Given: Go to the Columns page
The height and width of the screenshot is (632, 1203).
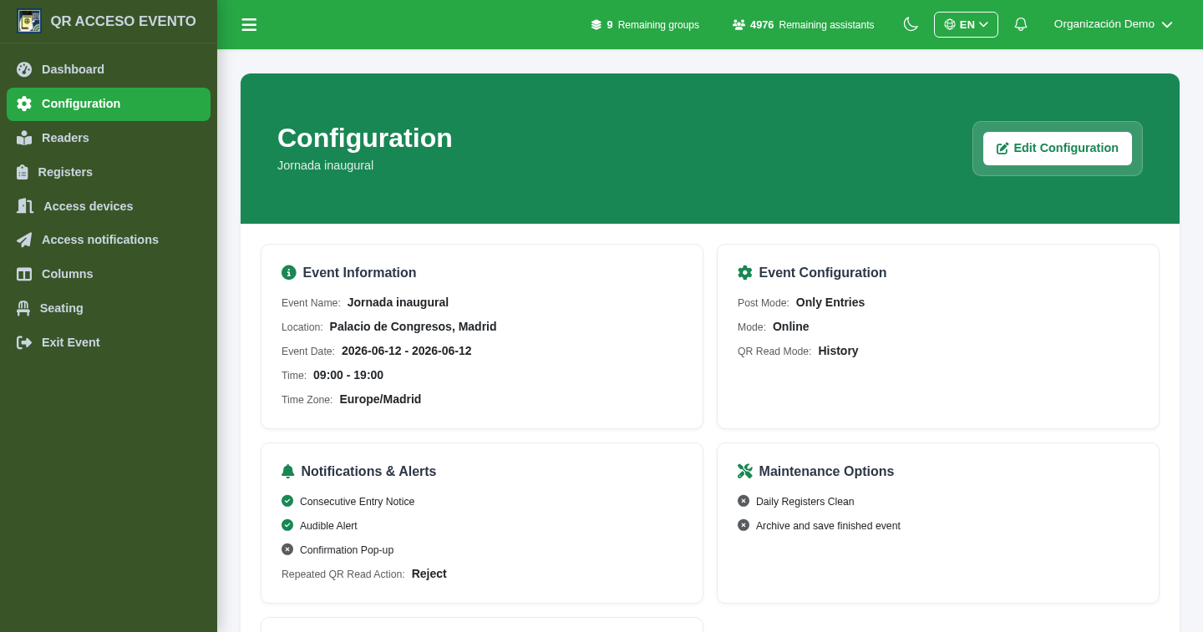Looking at the screenshot, I should tap(109, 274).
